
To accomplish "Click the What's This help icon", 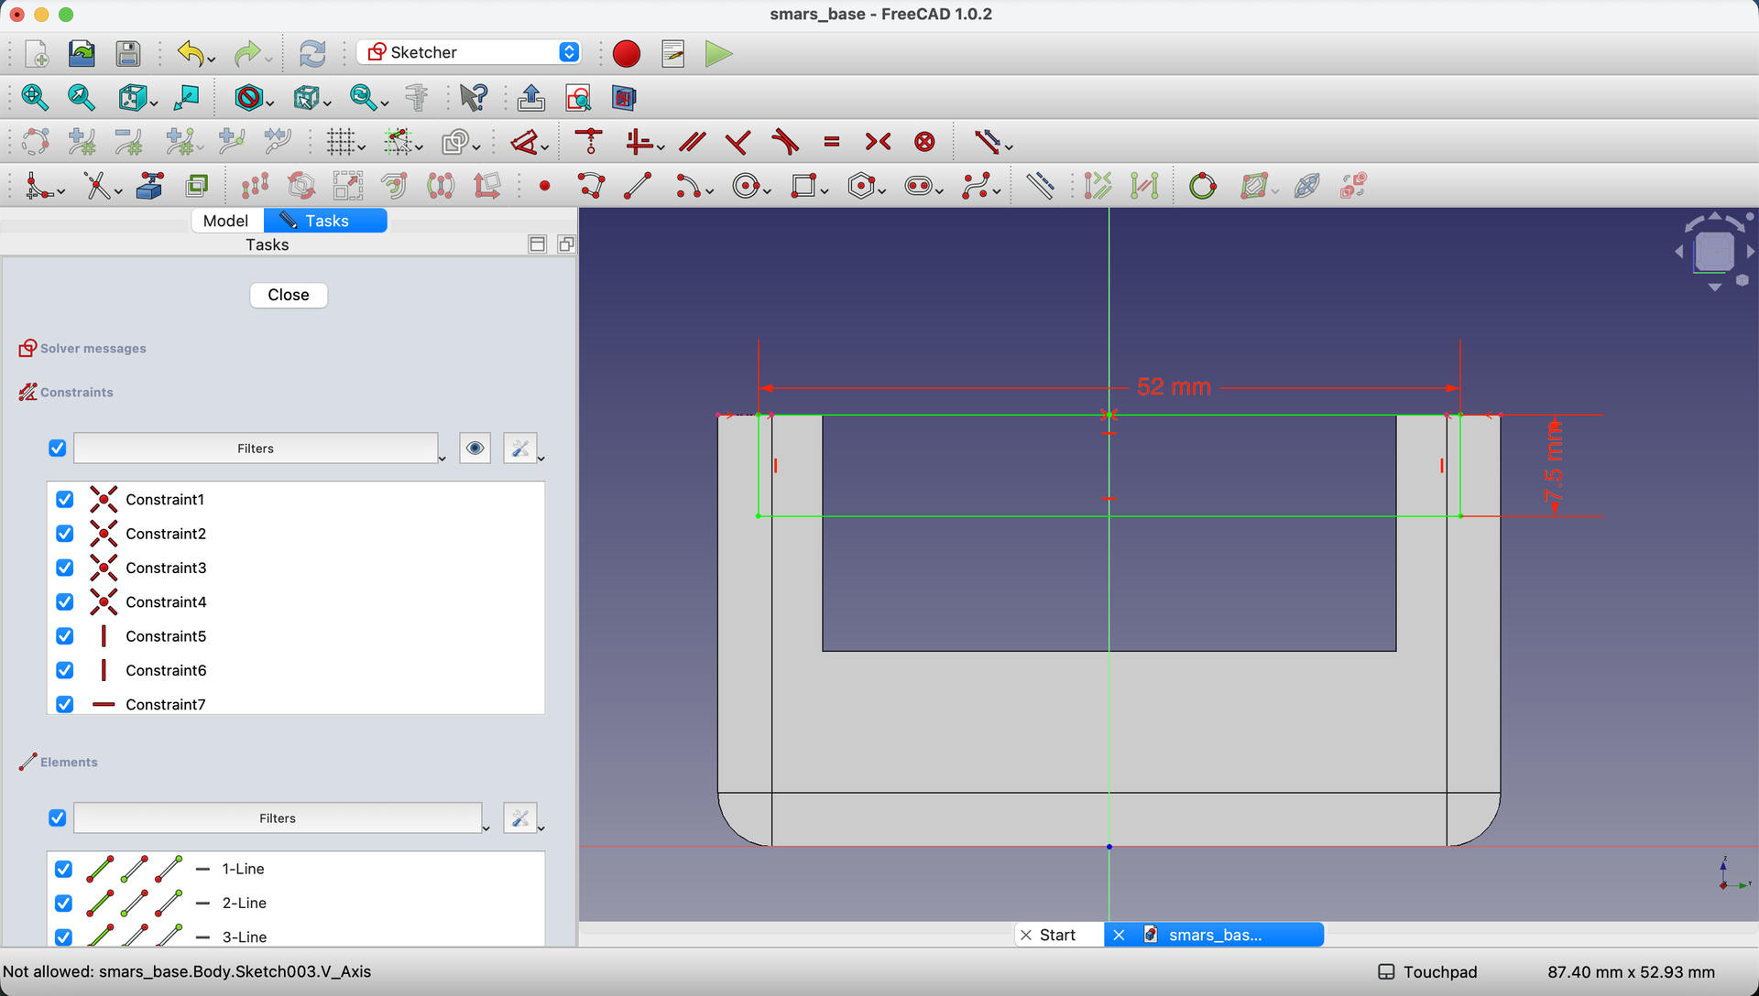I will (475, 97).
